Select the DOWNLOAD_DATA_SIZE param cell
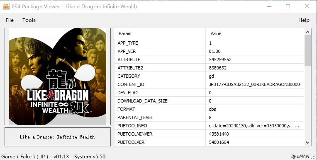The width and height of the screenshot is (317, 160). pos(160,101)
